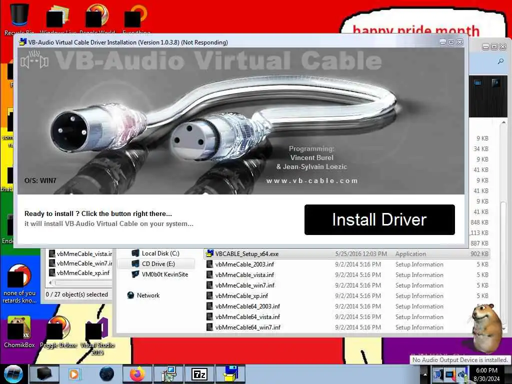The image size is (512, 384).
Task: Open Local Disk (C:) in navigation pane
Action: (x=155, y=253)
